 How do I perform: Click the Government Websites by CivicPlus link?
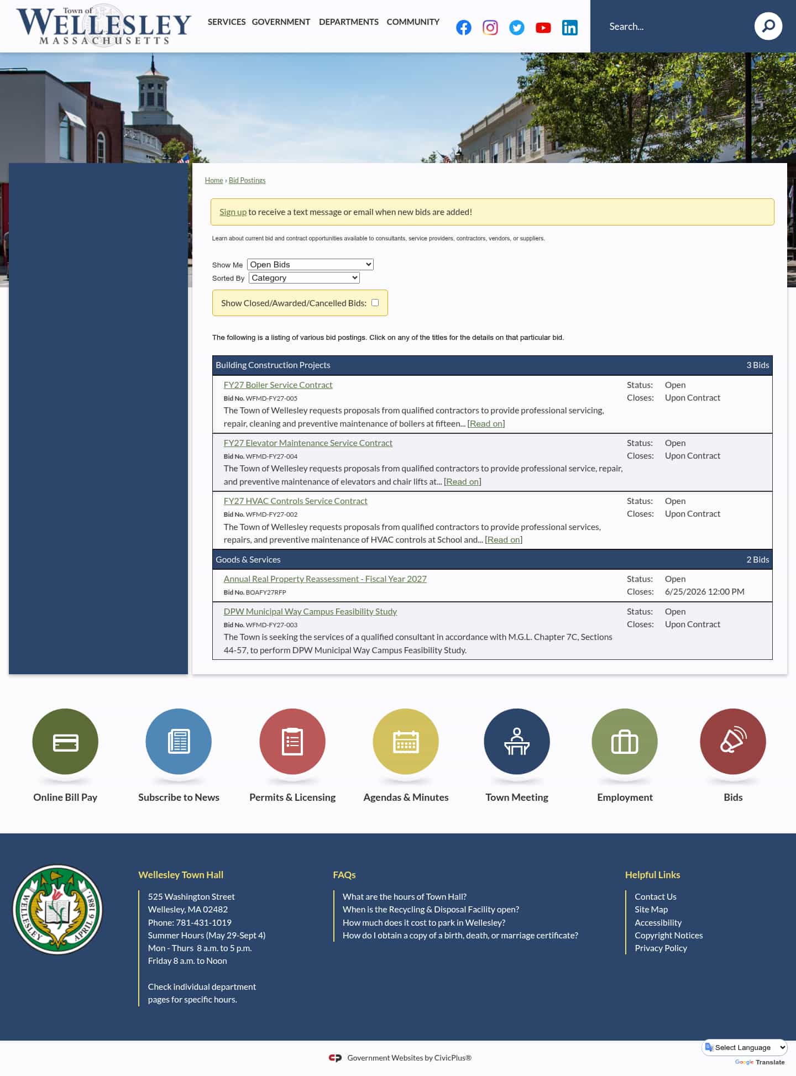tap(409, 1058)
